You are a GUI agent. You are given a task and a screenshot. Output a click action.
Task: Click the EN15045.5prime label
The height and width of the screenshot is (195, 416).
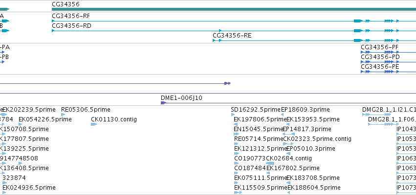click(259, 129)
